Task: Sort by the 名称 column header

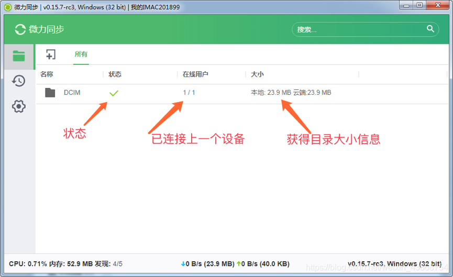Action: (47, 74)
